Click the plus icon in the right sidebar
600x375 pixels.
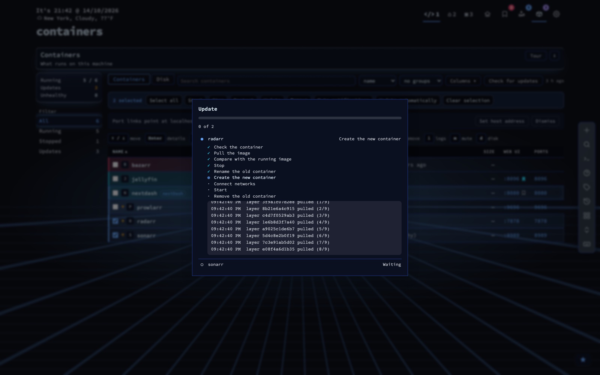[587, 130]
